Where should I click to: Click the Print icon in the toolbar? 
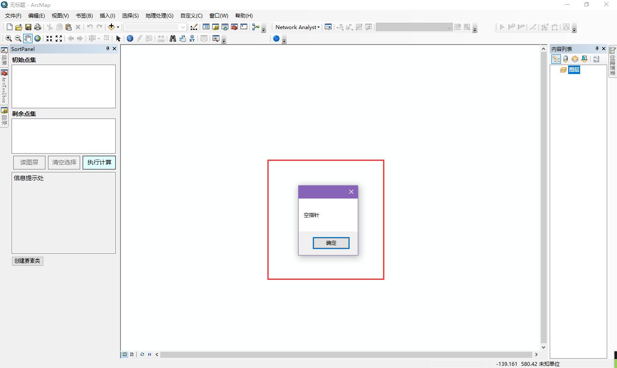[x=38, y=27]
